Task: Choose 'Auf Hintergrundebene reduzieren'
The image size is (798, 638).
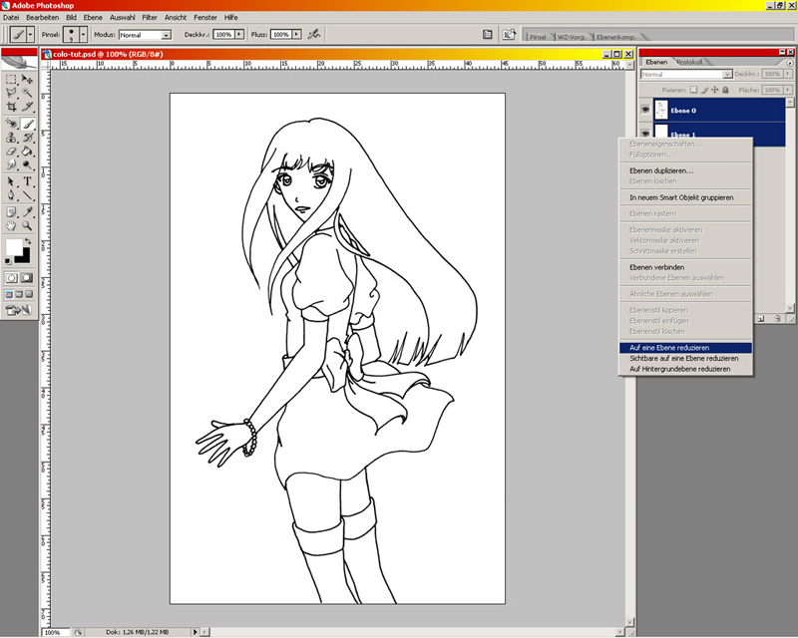Action: coord(685,369)
